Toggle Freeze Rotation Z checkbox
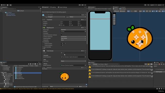 coord(61,45)
